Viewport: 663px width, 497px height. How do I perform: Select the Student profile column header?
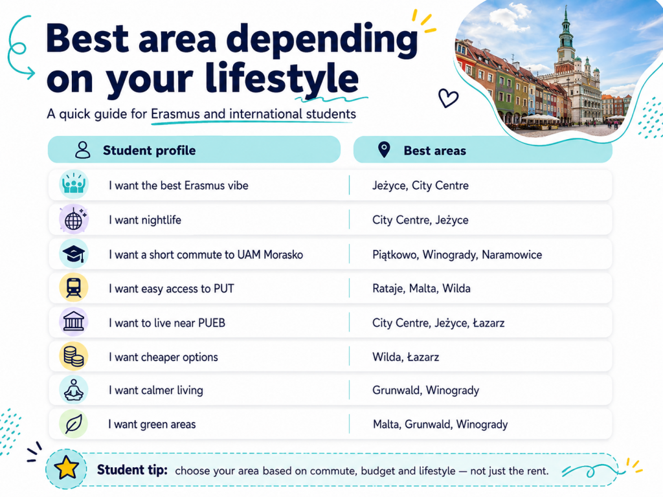pyautogui.click(x=194, y=149)
